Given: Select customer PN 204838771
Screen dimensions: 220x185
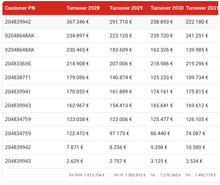Looking at the screenshot, I should tap(18, 78).
